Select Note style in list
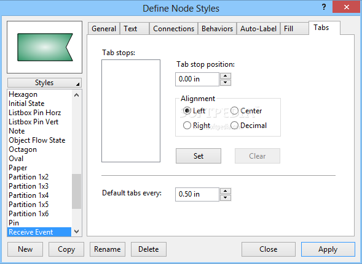Viewport: 362px width, 264px height. [39, 131]
